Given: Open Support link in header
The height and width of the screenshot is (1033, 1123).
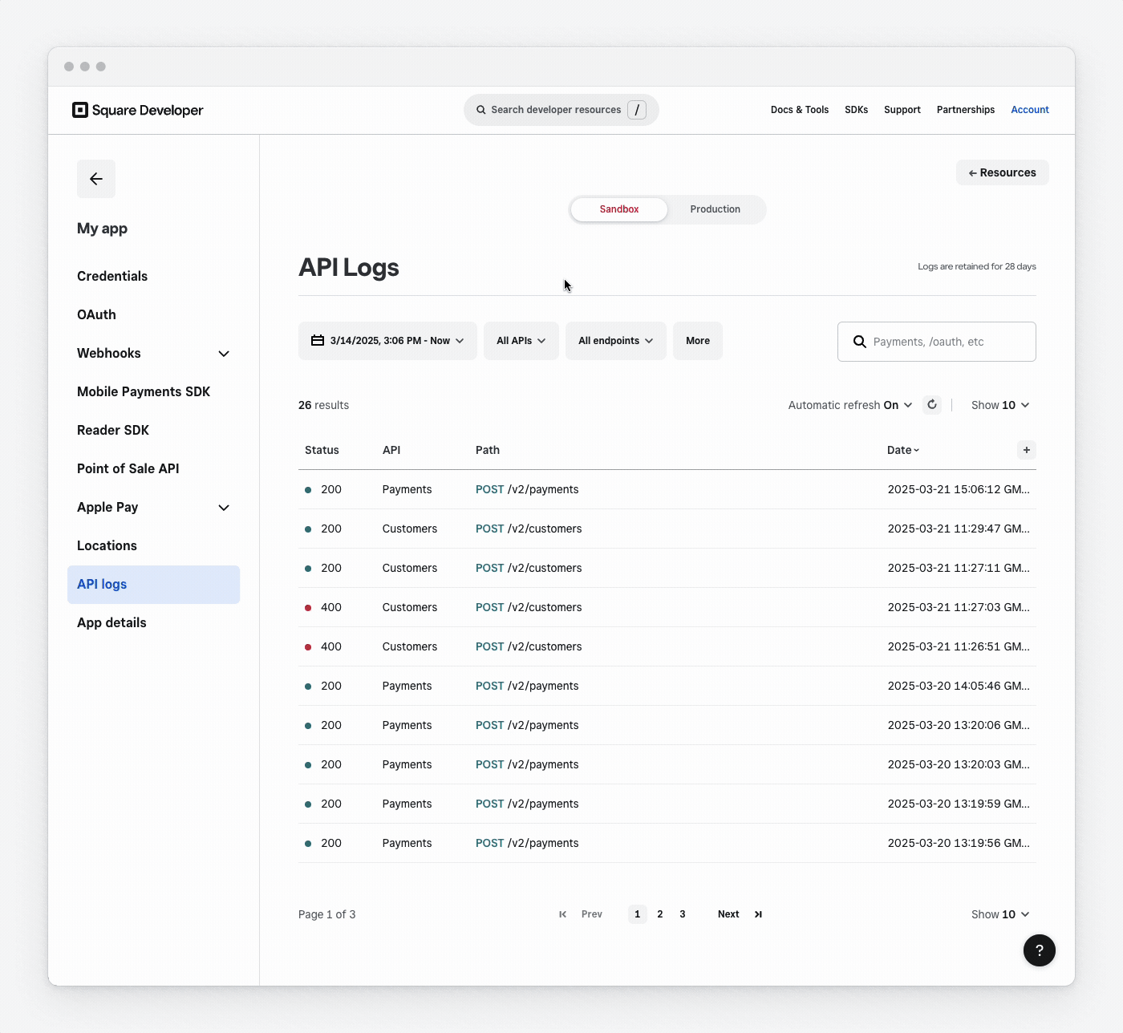Looking at the screenshot, I should [x=902, y=110].
